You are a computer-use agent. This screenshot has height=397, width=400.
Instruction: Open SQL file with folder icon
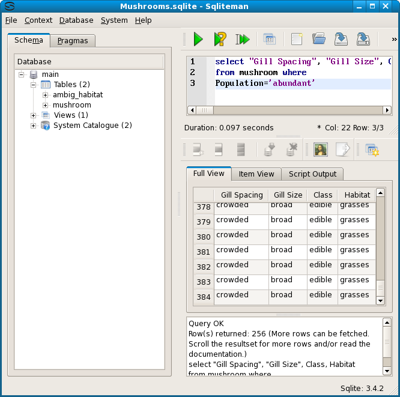click(318, 40)
